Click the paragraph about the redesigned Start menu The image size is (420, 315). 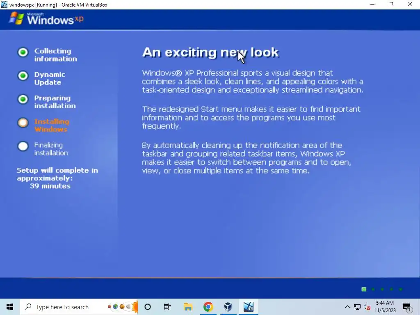pos(251,117)
